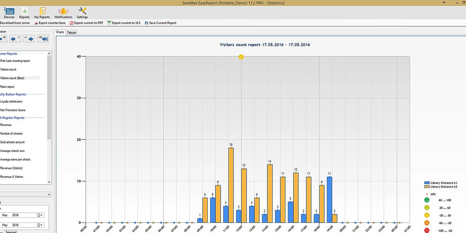
Task: Click the red sad -100...-60 legend icon
Action: point(427,230)
